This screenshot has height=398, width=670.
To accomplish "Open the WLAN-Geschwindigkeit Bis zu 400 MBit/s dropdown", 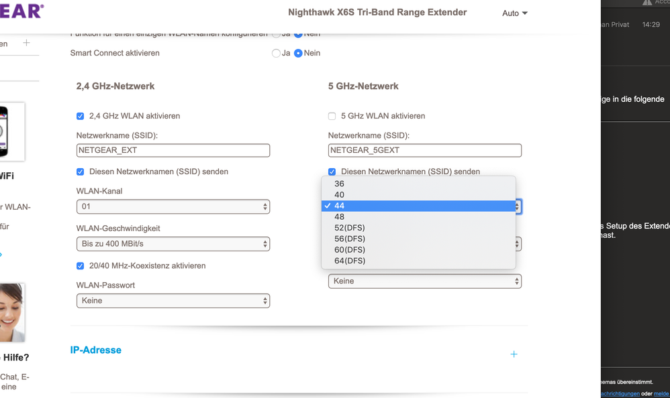I will [x=173, y=244].
